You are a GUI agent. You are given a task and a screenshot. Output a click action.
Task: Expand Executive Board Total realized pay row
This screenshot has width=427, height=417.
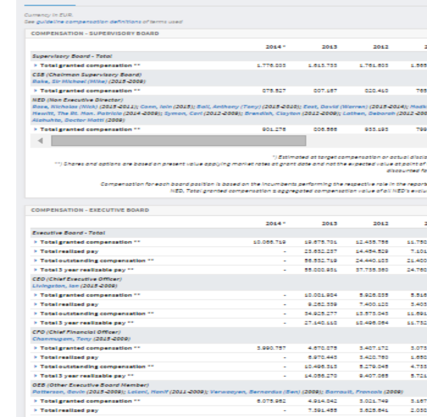[x=35, y=251]
